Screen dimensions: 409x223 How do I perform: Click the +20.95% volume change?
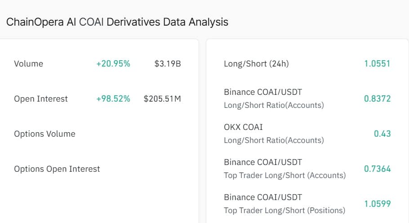tap(113, 64)
